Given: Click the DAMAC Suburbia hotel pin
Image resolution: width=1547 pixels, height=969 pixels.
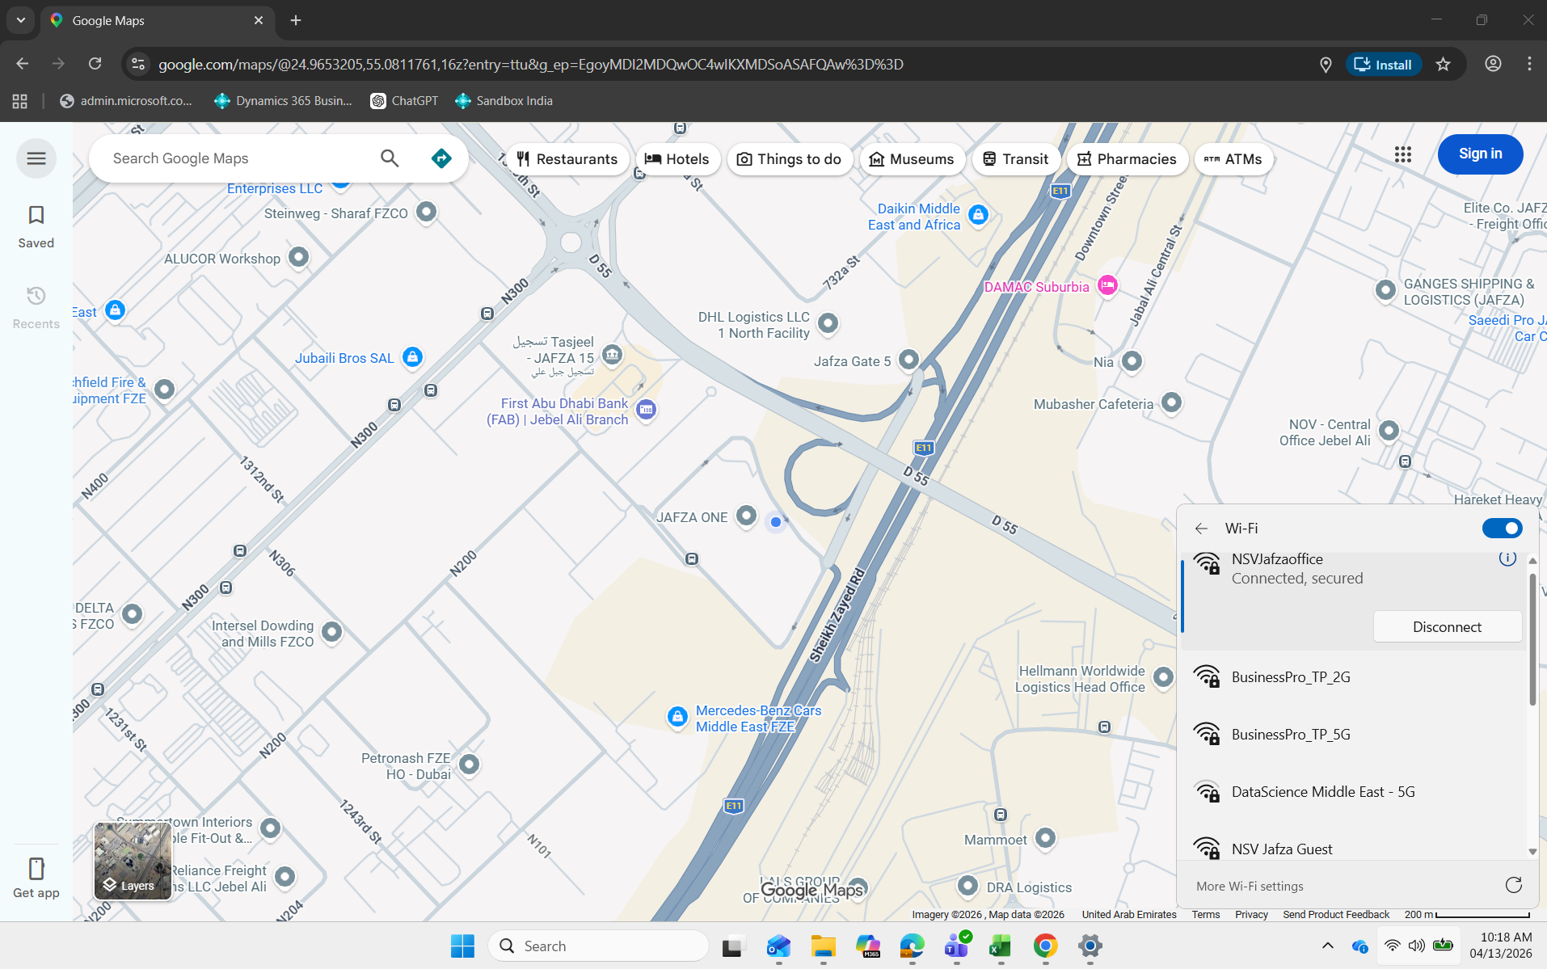Looking at the screenshot, I should (1107, 285).
